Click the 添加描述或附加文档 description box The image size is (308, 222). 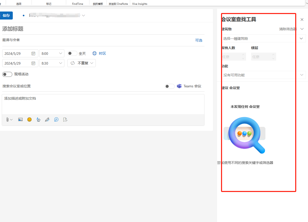103,104
